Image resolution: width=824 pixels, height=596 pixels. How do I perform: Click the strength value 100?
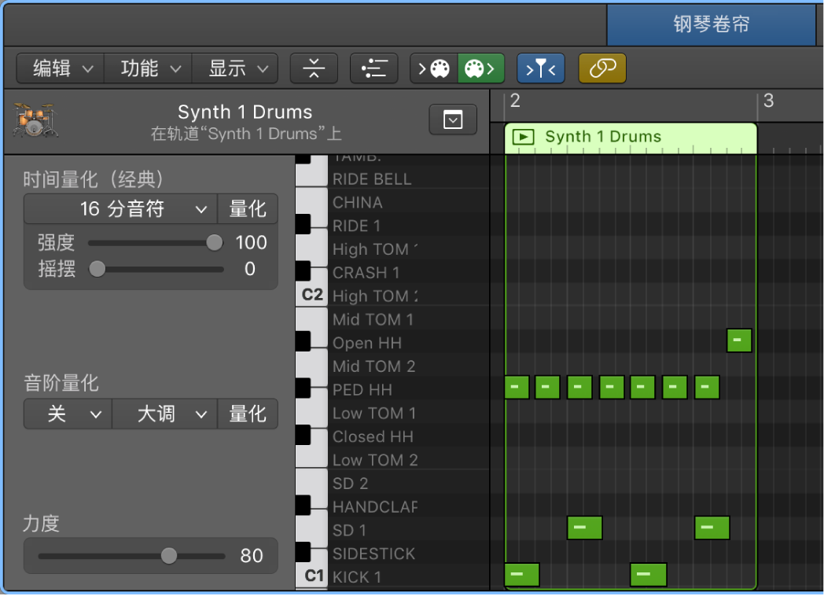251,242
